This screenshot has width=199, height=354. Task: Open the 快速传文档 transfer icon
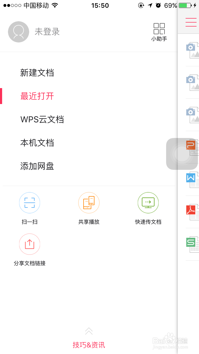pyautogui.click(x=148, y=203)
